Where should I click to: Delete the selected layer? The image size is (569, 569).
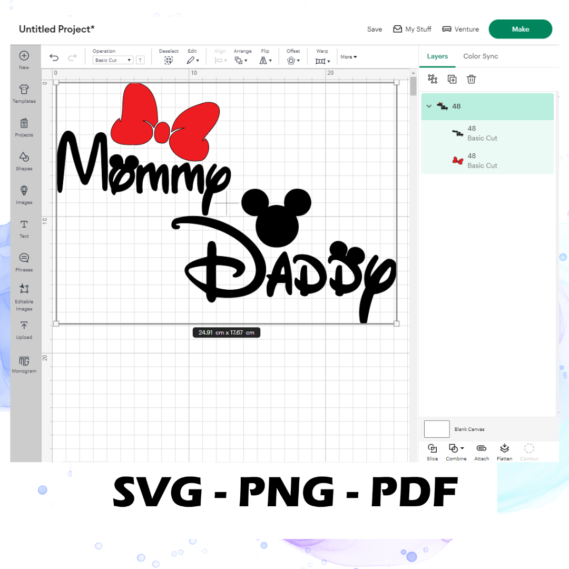pos(471,79)
